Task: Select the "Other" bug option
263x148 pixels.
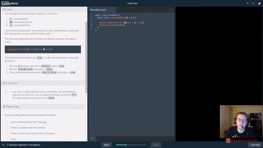Action: click(7, 139)
